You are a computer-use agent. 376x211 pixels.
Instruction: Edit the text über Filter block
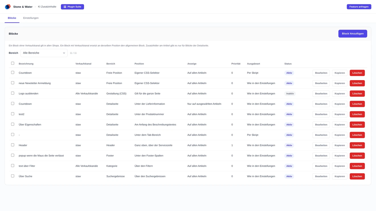point(321,166)
